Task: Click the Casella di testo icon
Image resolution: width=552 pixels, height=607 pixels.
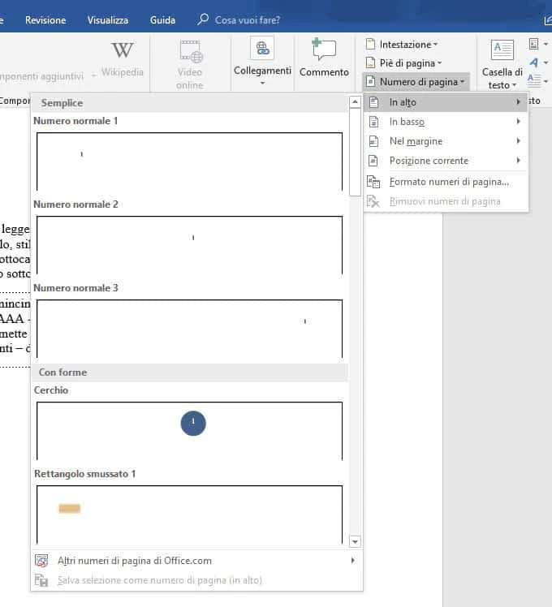Action: tap(502, 50)
